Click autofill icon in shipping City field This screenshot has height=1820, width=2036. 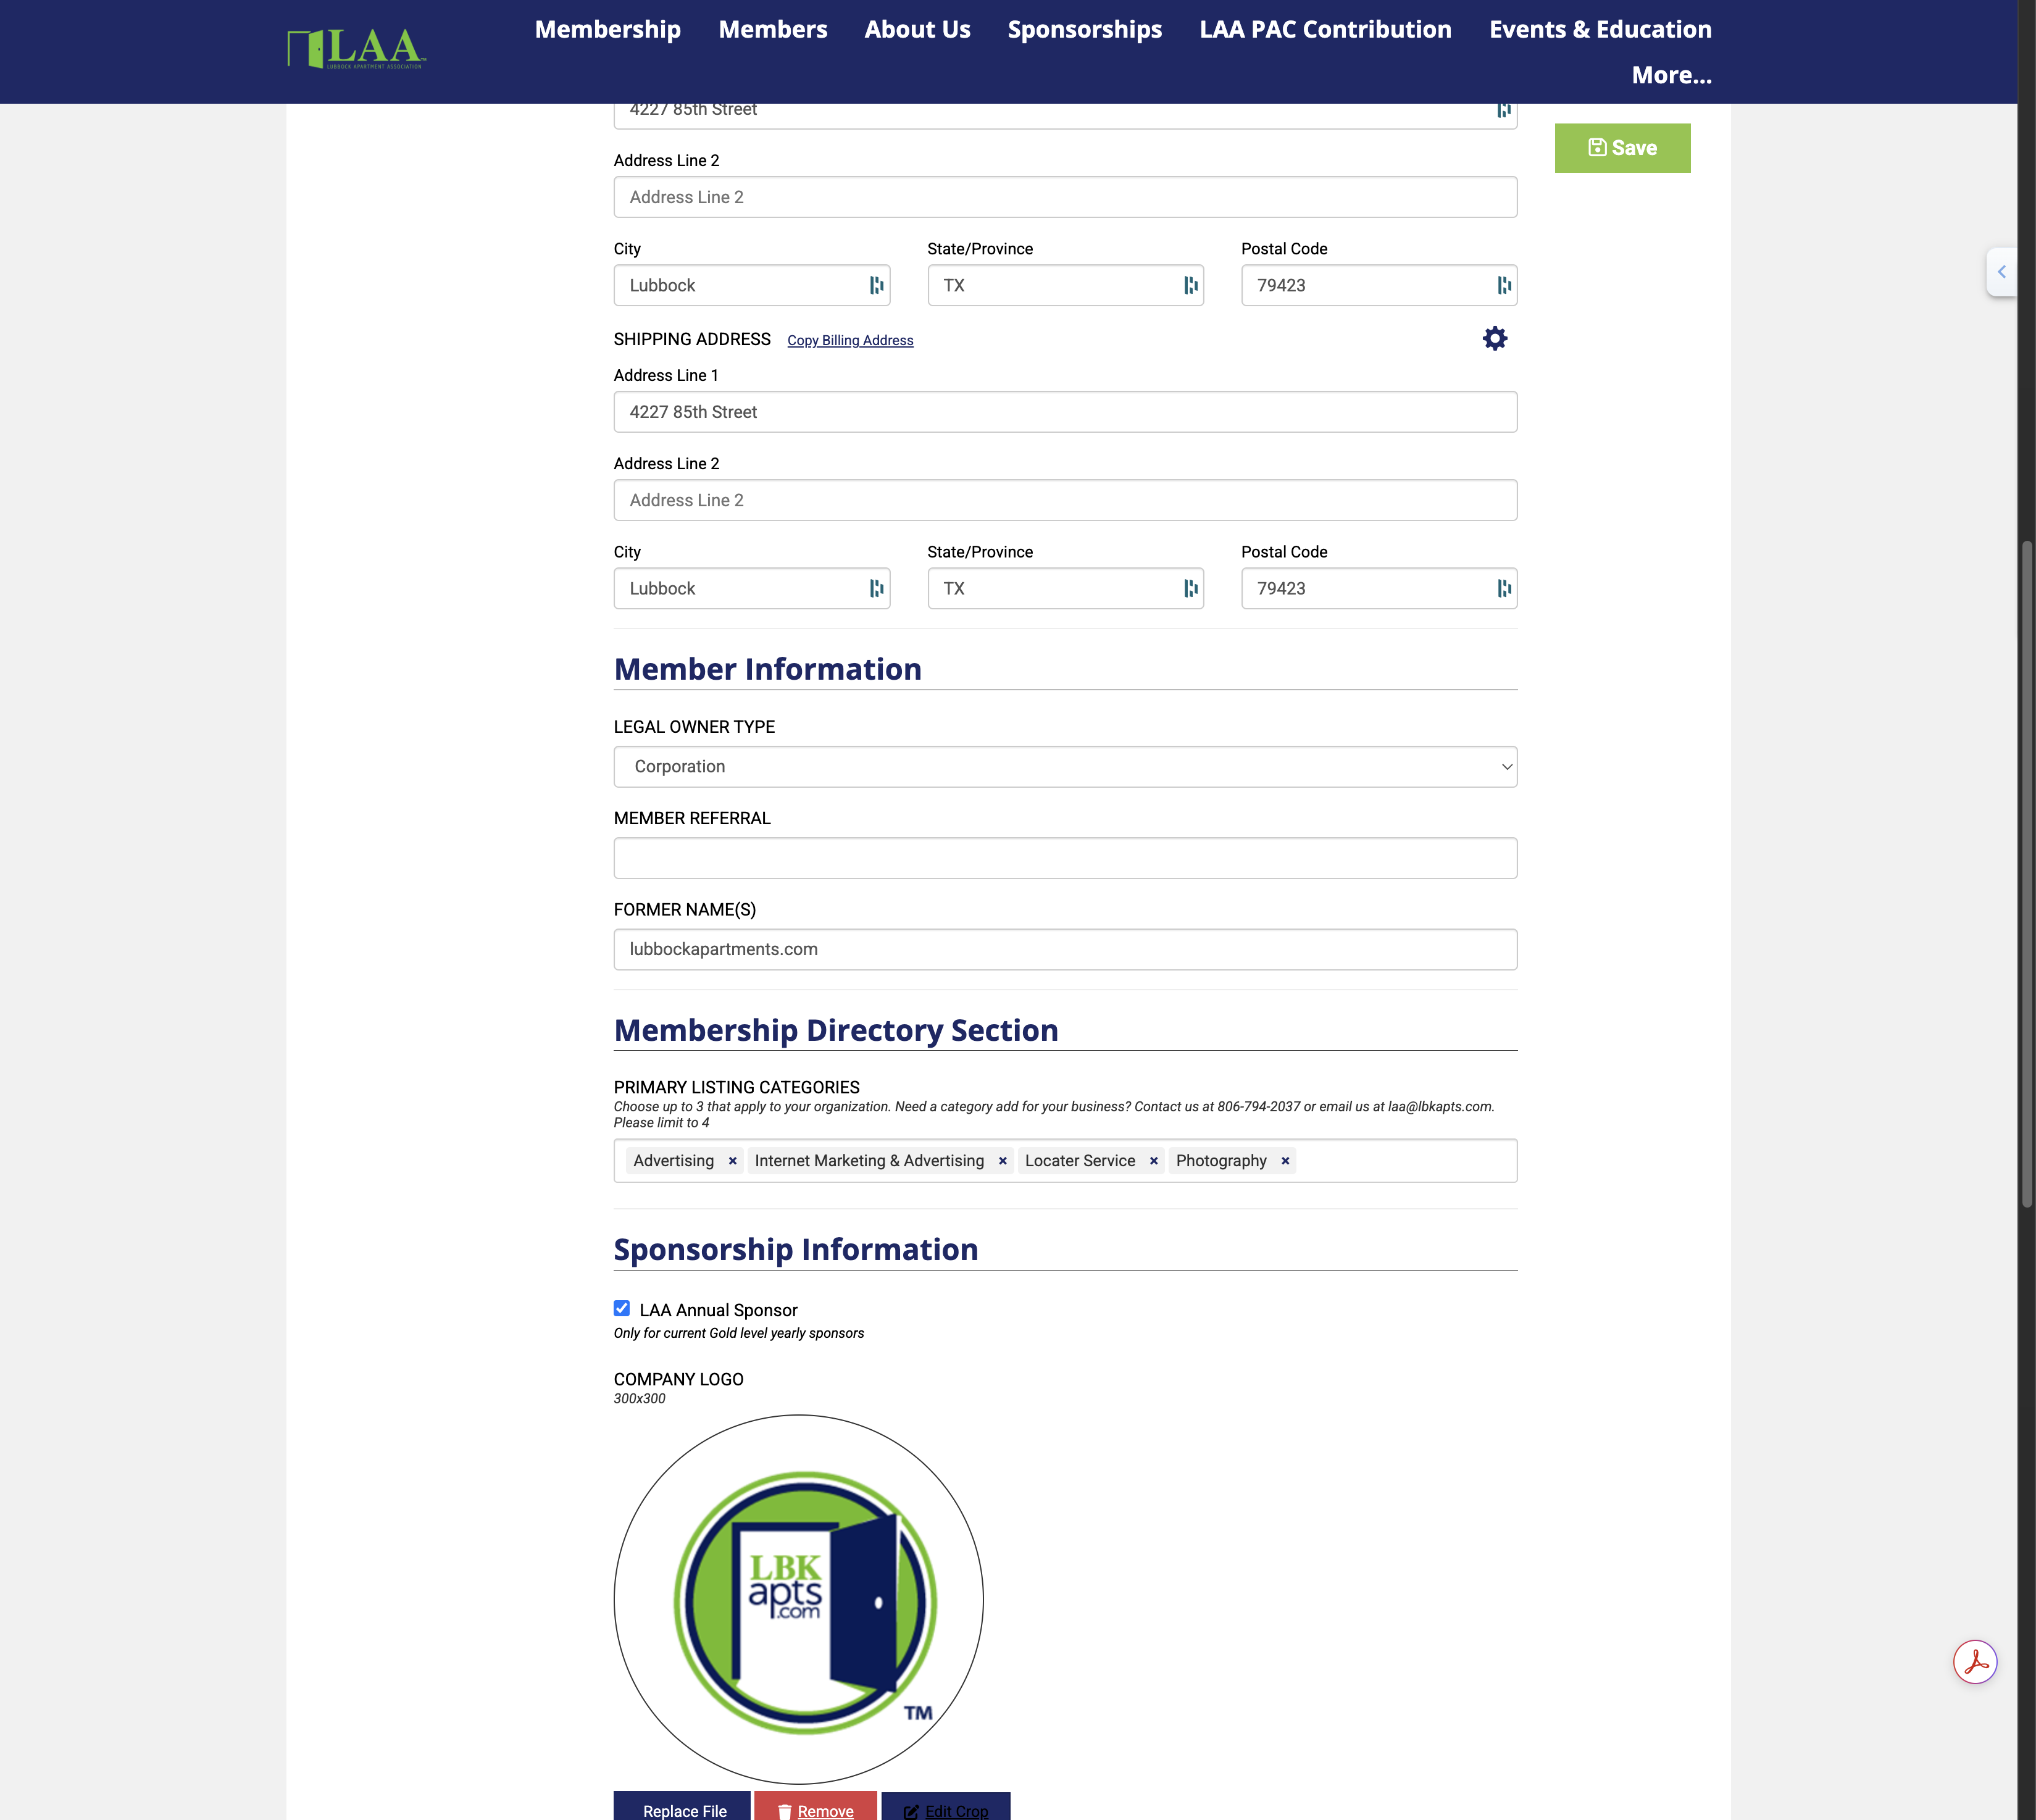point(876,589)
